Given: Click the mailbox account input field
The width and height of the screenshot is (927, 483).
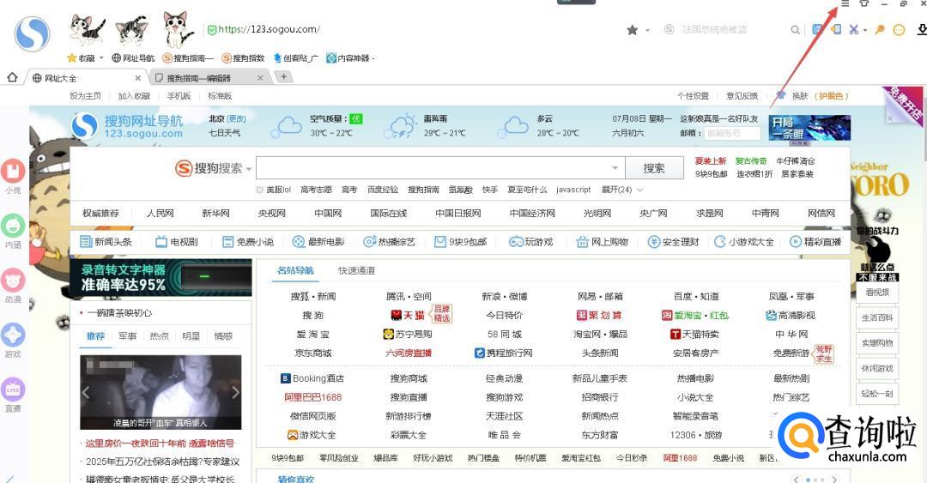Looking at the screenshot, I should tap(732, 134).
